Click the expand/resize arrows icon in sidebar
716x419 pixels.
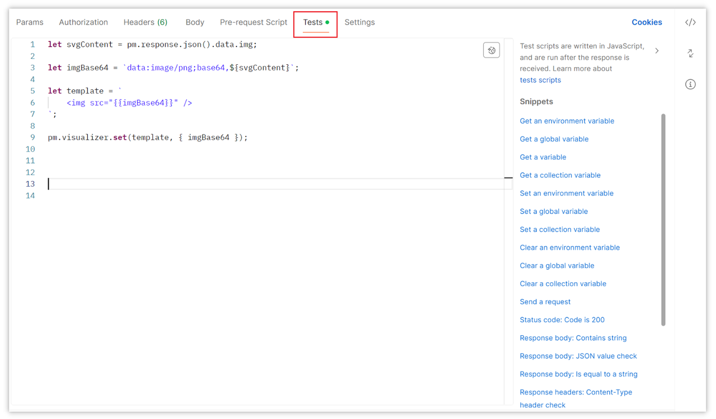point(690,53)
